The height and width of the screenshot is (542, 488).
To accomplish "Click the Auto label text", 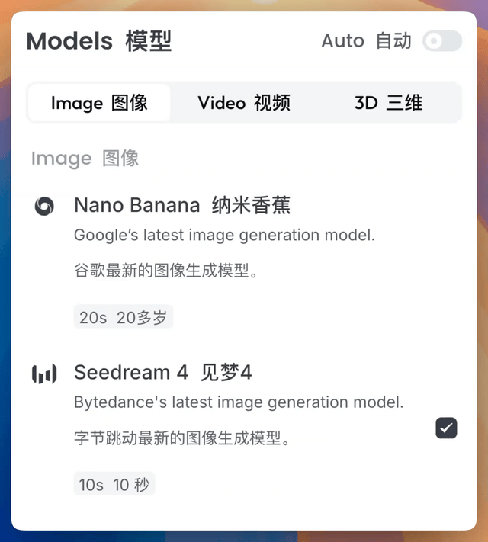I will [366, 41].
